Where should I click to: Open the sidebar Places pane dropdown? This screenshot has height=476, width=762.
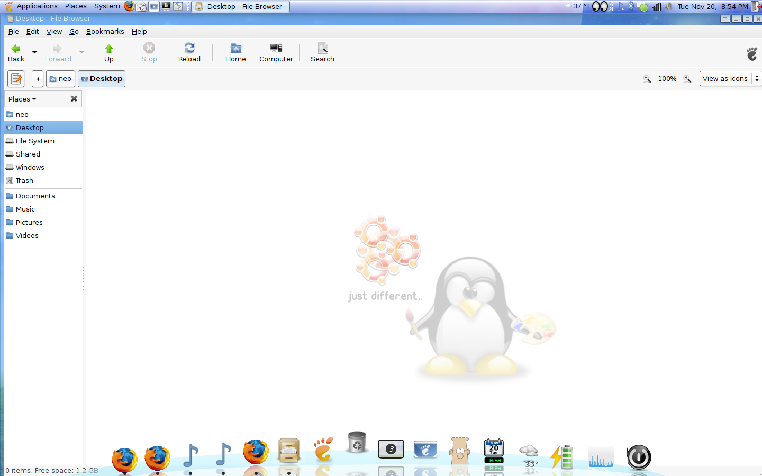22,99
